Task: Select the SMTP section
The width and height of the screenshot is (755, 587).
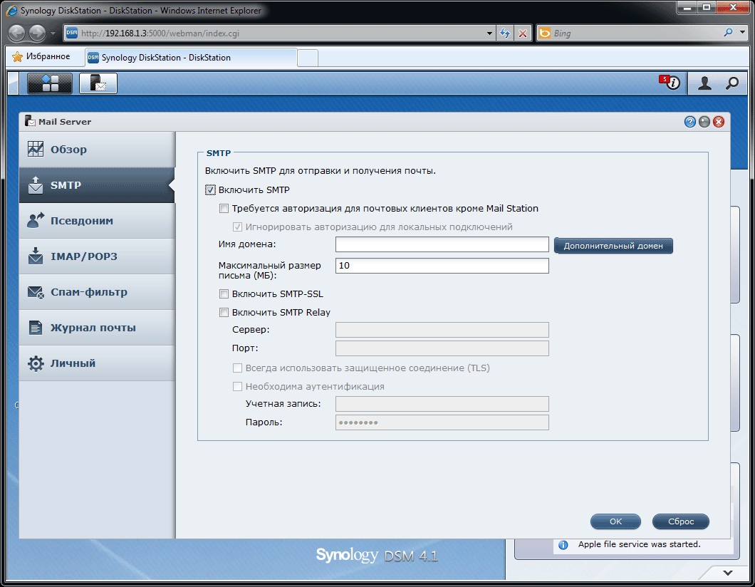Action: click(97, 185)
